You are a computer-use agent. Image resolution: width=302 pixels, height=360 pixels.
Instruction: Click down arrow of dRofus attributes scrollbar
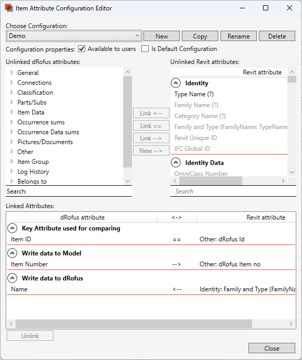coord(128,181)
